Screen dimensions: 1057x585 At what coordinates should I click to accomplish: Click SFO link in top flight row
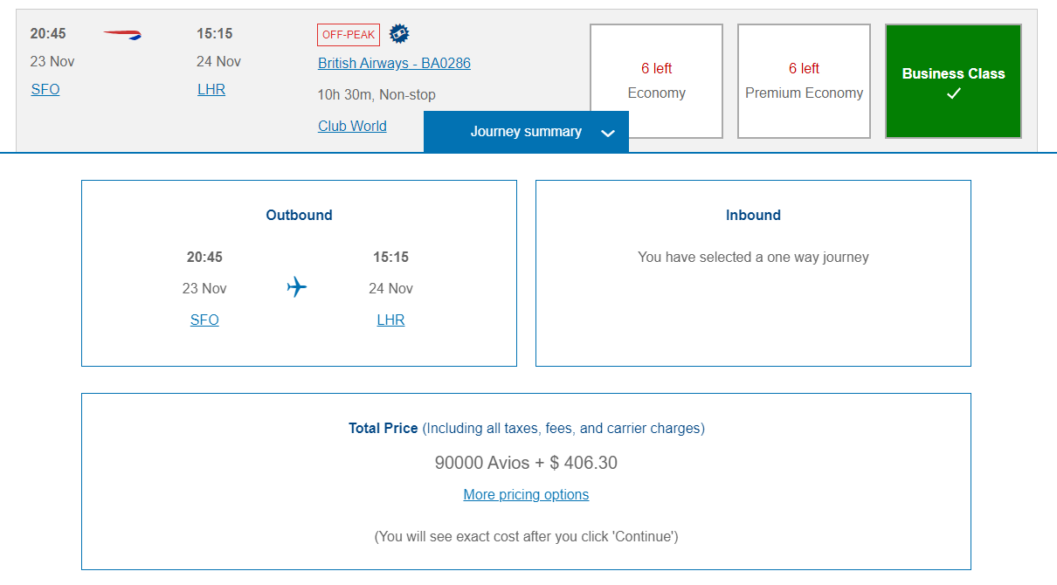45,89
